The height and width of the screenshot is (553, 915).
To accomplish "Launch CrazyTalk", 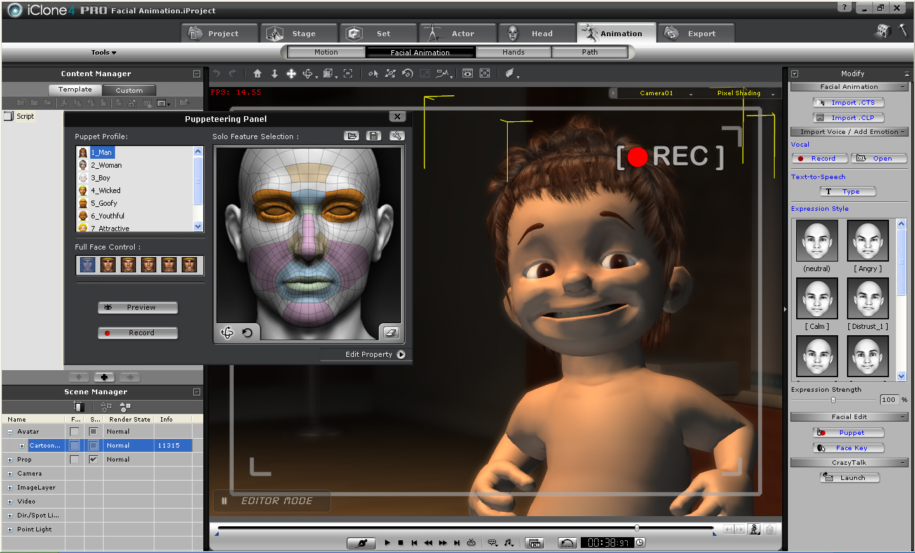I will pyautogui.click(x=850, y=477).
